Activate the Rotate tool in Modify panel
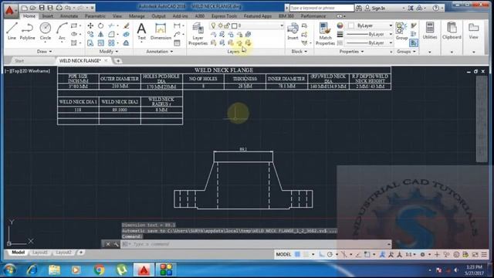The width and height of the screenshot is (494, 278). click(101, 25)
